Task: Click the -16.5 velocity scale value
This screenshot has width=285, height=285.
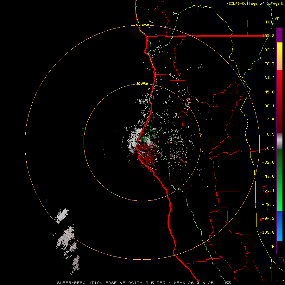Action: [268, 148]
